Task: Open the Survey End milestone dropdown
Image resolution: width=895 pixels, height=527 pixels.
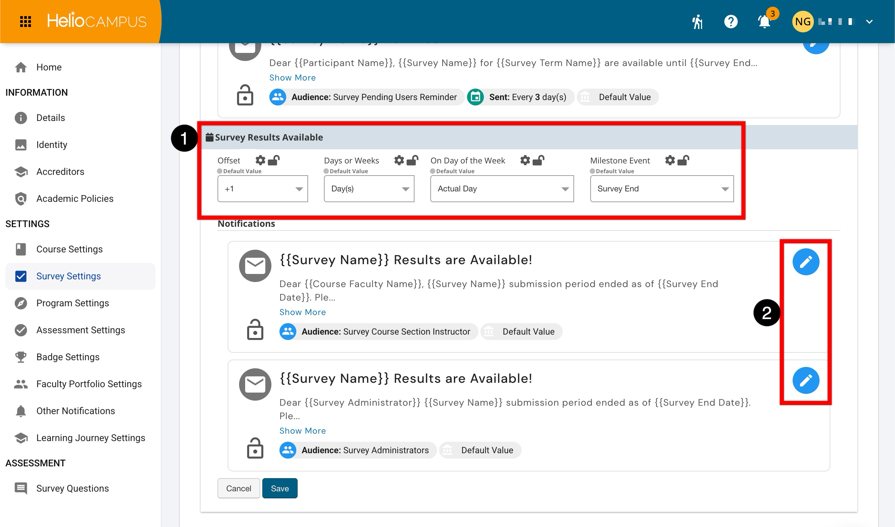Action: point(662,189)
